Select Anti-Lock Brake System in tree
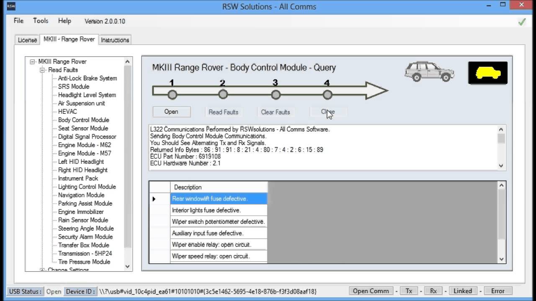The width and height of the screenshot is (536, 301). (x=88, y=78)
